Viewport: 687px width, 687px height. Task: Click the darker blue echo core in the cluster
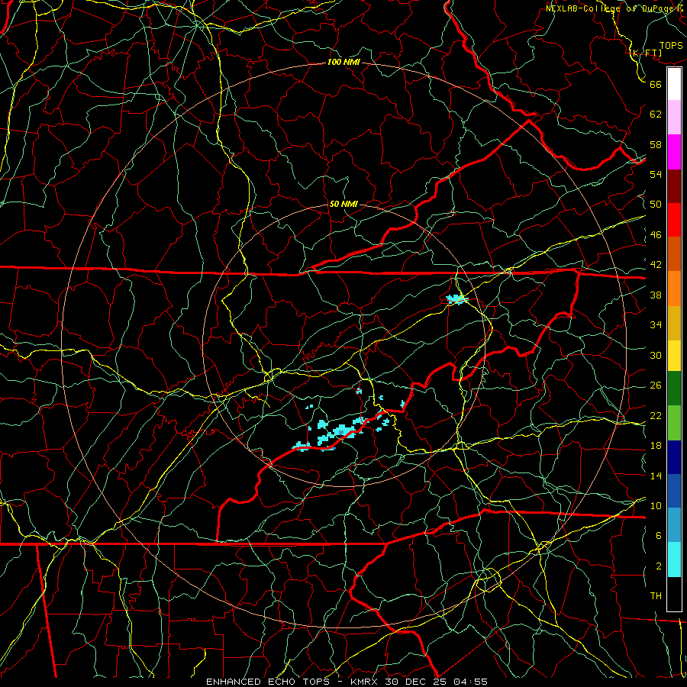[x=341, y=433]
